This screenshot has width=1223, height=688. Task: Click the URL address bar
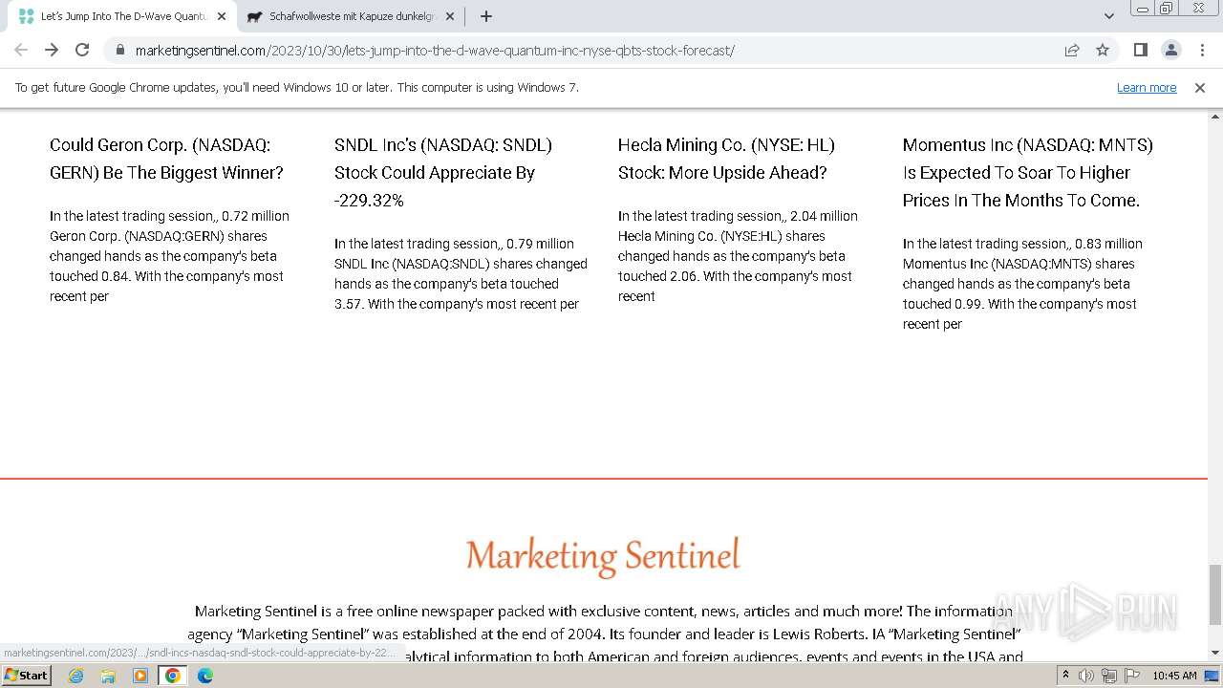[583, 50]
